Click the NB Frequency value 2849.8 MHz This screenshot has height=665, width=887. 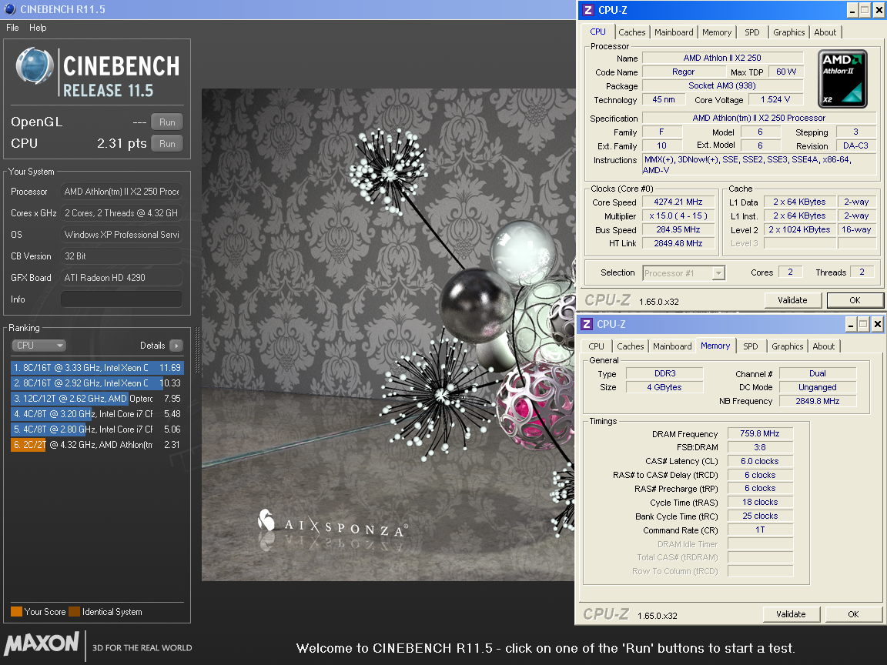coord(818,401)
